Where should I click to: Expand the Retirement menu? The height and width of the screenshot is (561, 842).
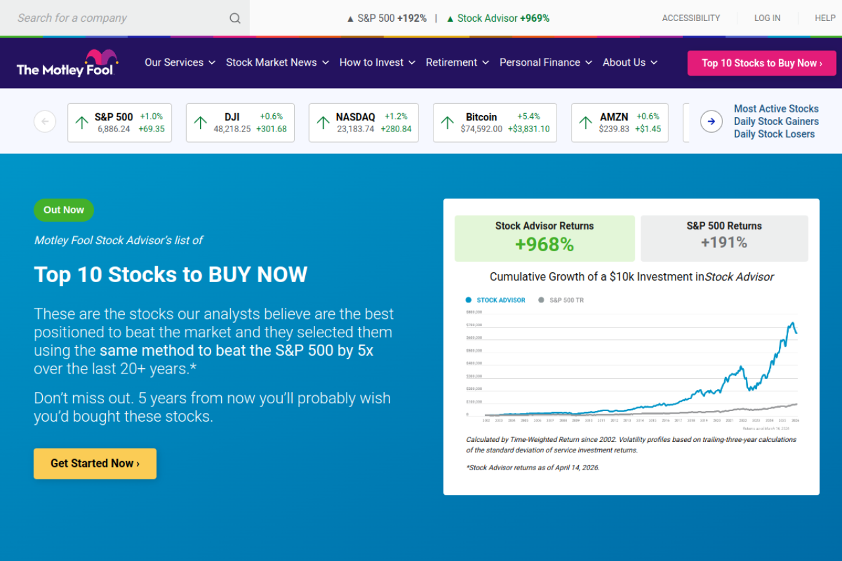pyautogui.click(x=457, y=62)
